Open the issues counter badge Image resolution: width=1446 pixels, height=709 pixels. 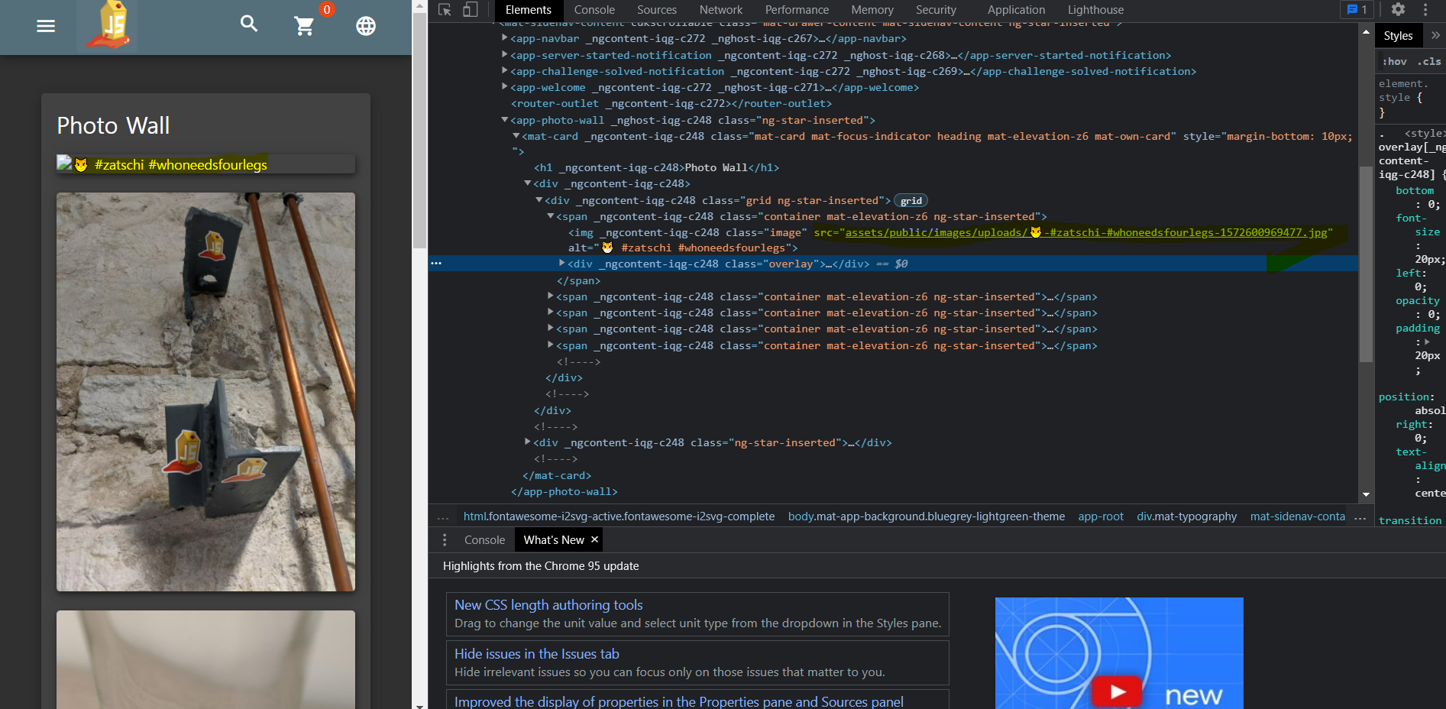point(1357,9)
